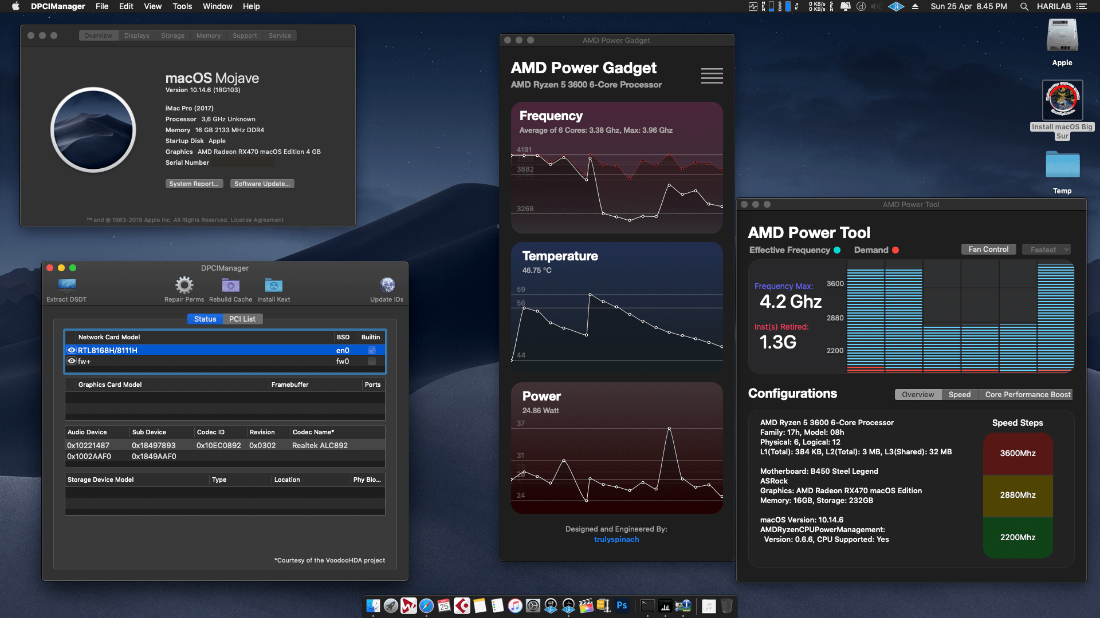Click the Repair Perms gear icon
Image resolution: width=1100 pixels, height=618 pixels.
pos(184,285)
